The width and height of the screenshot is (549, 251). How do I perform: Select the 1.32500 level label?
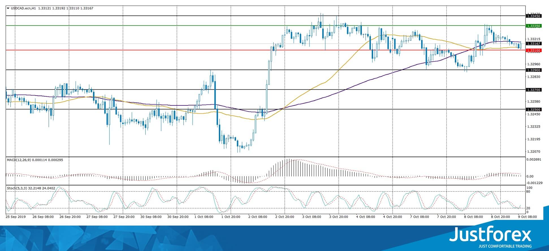coord(534,110)
